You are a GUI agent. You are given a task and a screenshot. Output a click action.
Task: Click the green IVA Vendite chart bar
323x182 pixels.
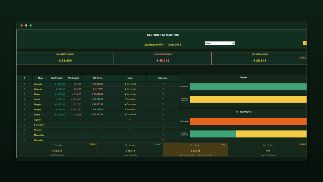coord(248,87)
